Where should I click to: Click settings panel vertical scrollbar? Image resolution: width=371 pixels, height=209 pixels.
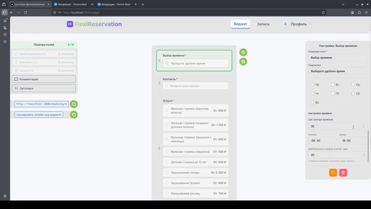[368, 146]
